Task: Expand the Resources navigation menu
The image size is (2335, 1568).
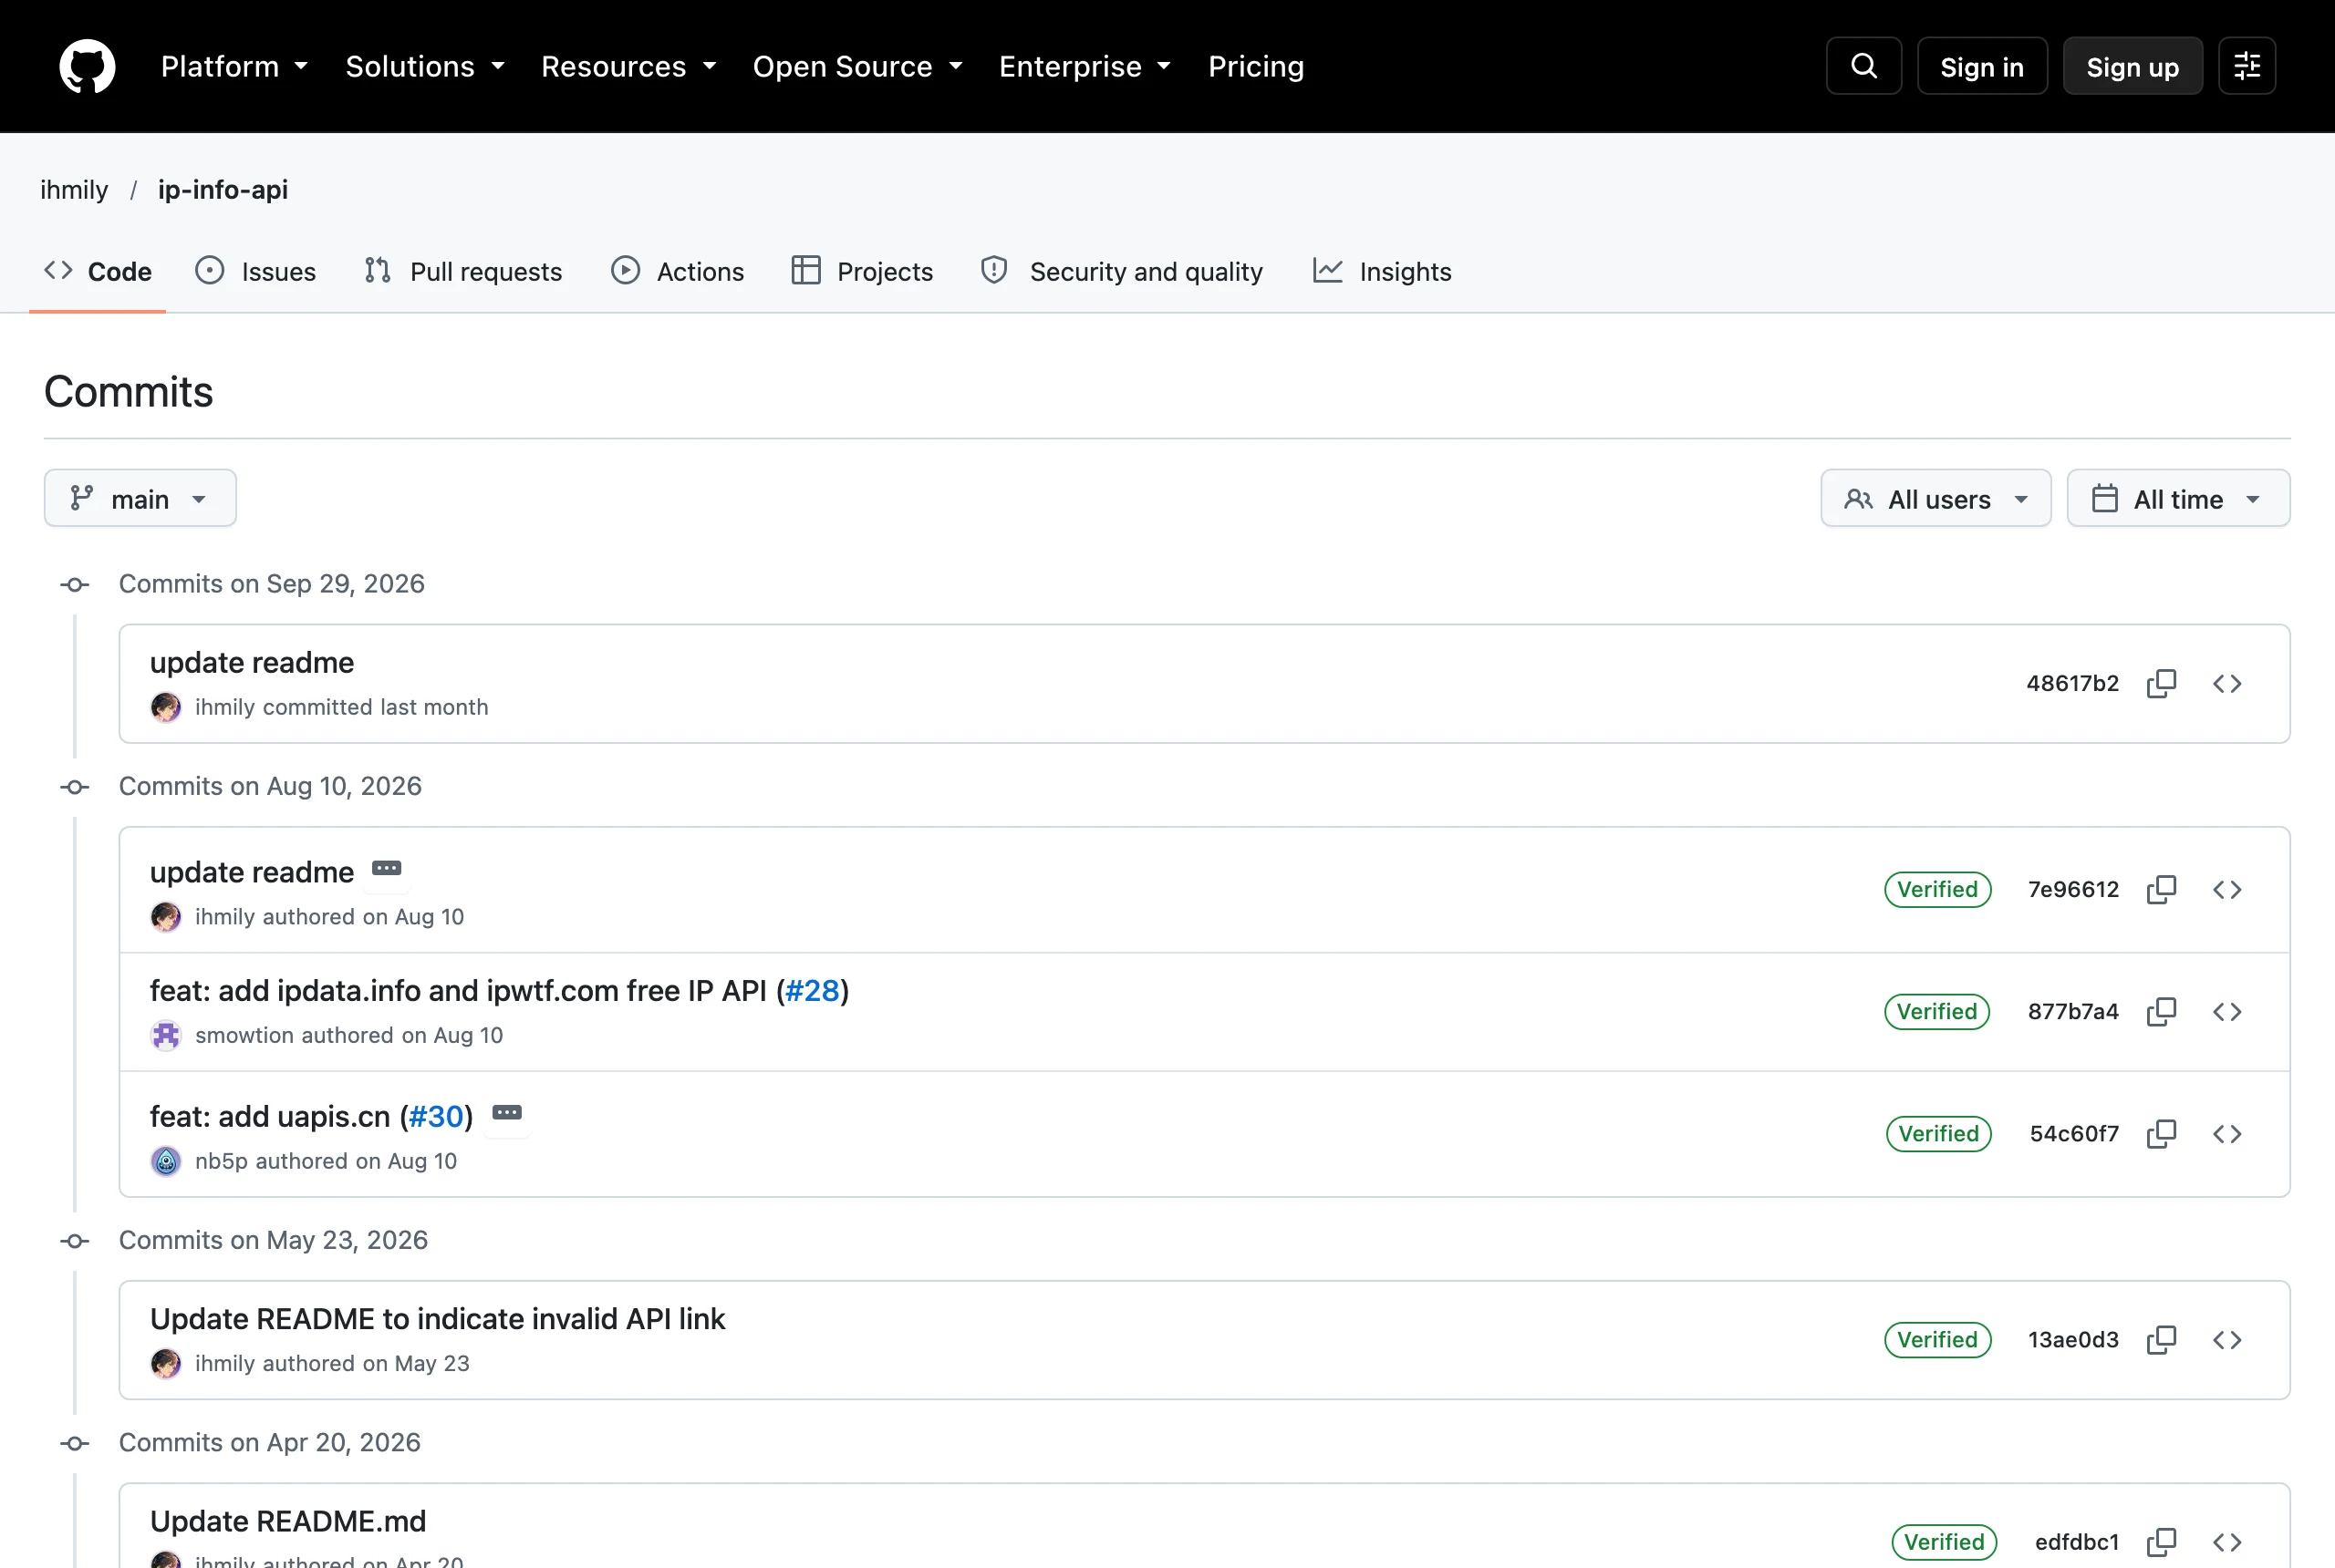Action: click(x=629, y=66)
